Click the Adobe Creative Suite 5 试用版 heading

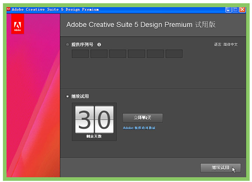(x=141, y=25)
